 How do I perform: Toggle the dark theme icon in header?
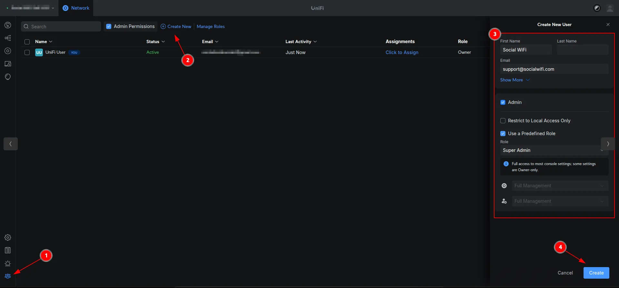(597, 8)
